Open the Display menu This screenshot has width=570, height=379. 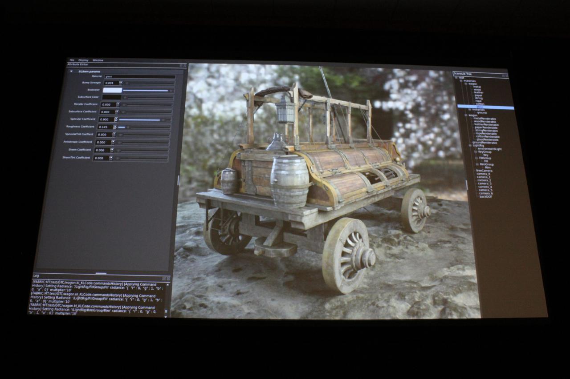coord(83,60)
